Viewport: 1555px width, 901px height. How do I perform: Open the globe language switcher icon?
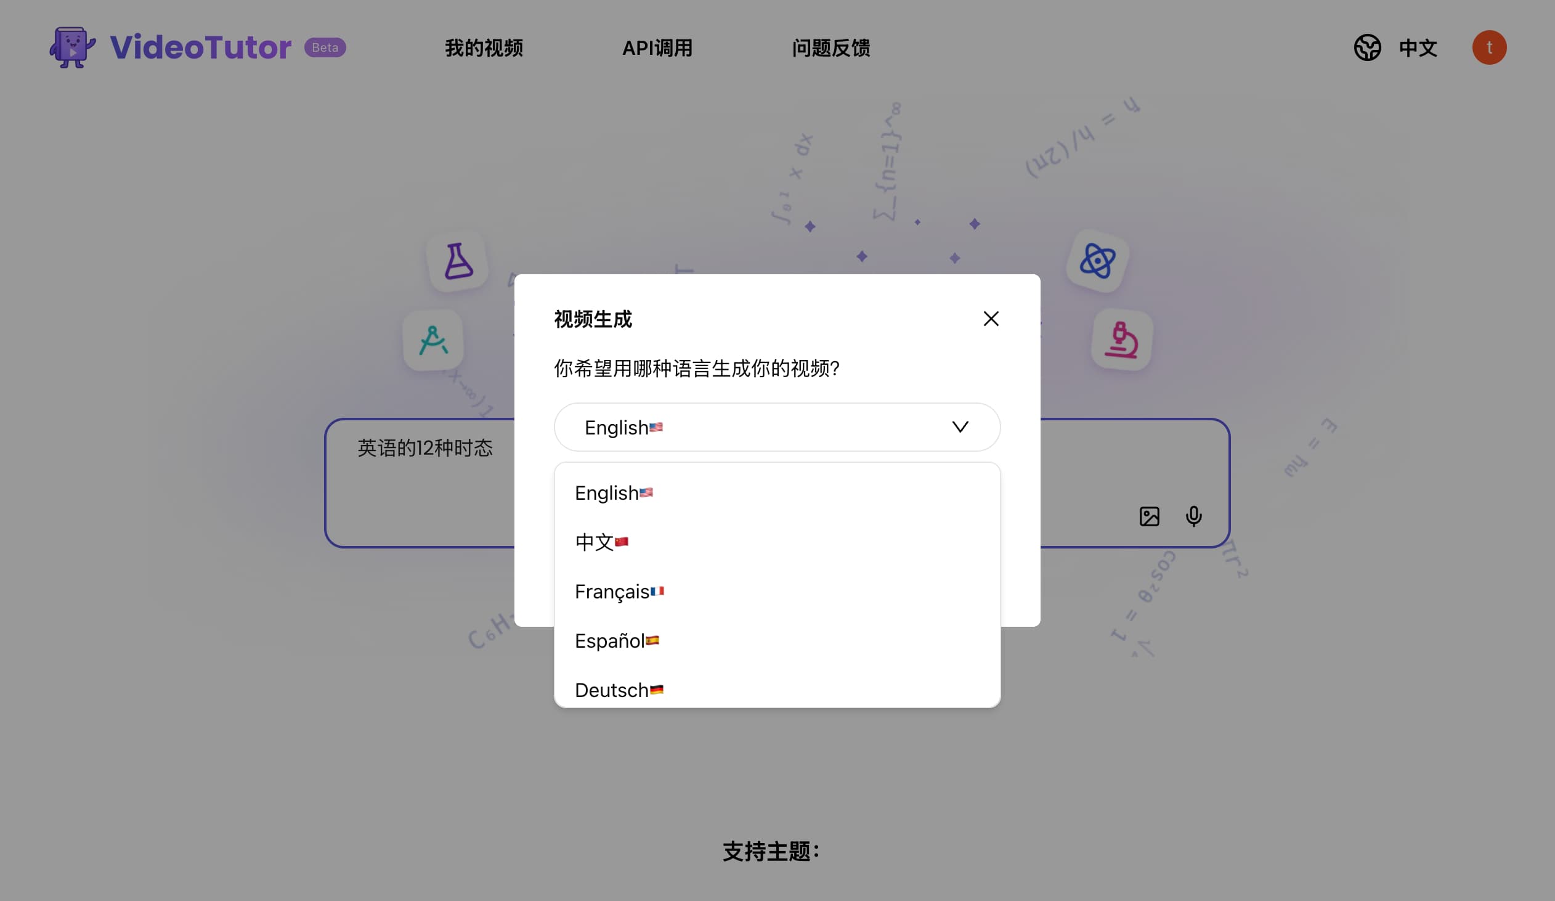pos(1368,47)
